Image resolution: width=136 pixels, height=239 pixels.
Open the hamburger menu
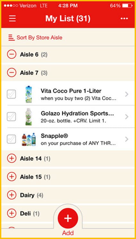(x=12, y=19)
